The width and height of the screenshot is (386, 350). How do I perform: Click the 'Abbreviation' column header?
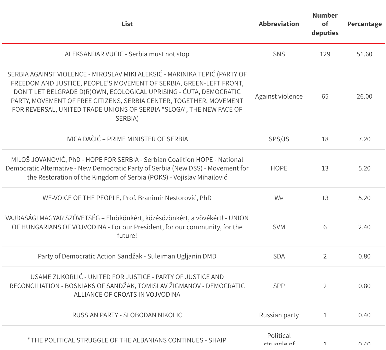(x=279, y=24)
